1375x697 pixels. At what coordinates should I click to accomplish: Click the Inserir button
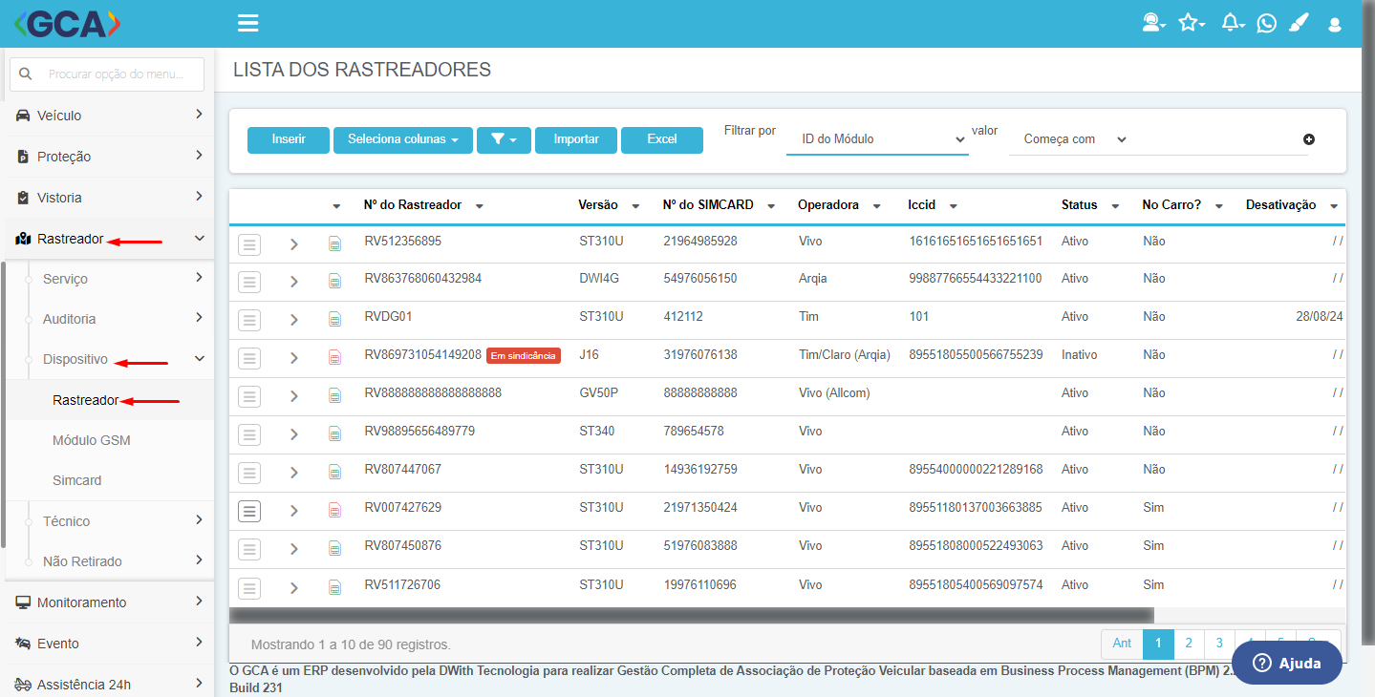coord(289,139)
